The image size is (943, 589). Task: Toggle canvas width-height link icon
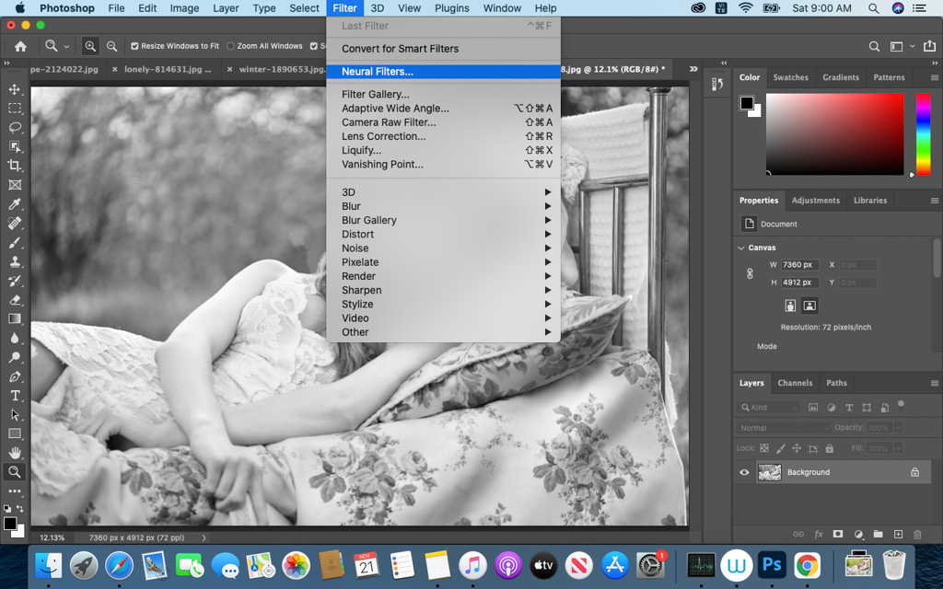click(750, 273)
